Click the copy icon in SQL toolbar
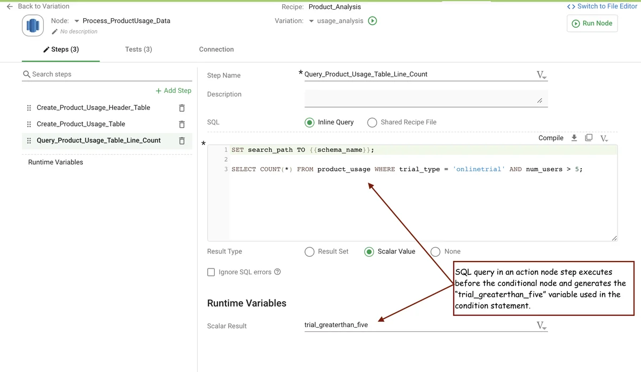The height and width of the screenshot is (372, 641). tap(589, 138)
